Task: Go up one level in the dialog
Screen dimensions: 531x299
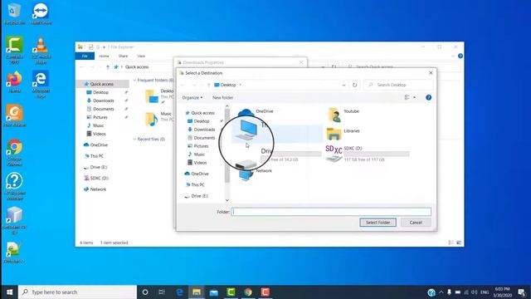Action: (x=208, y=85)
